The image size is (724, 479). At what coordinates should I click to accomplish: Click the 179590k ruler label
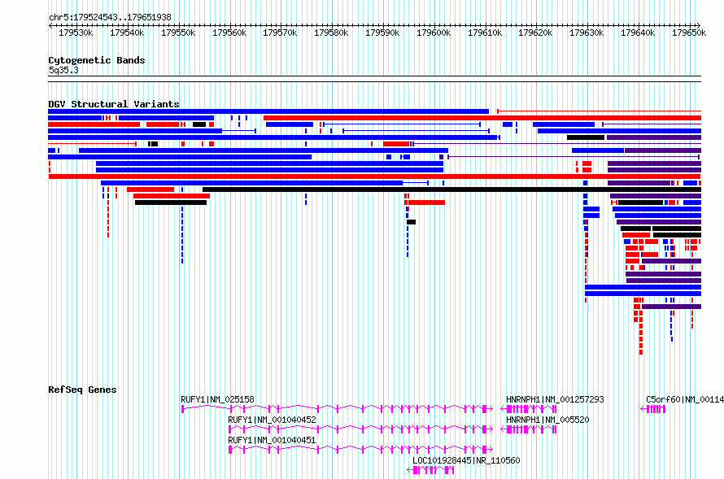tap(383, 33)
